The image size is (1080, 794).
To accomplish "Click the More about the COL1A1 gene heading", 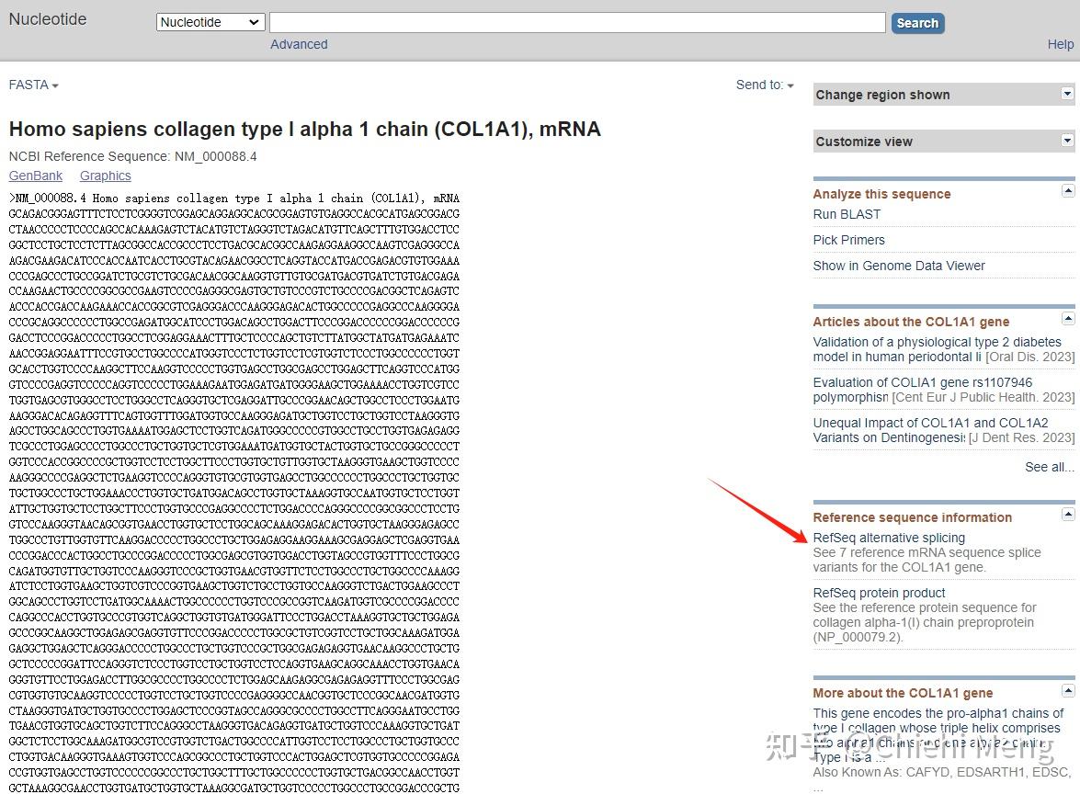I will point(903,693).
